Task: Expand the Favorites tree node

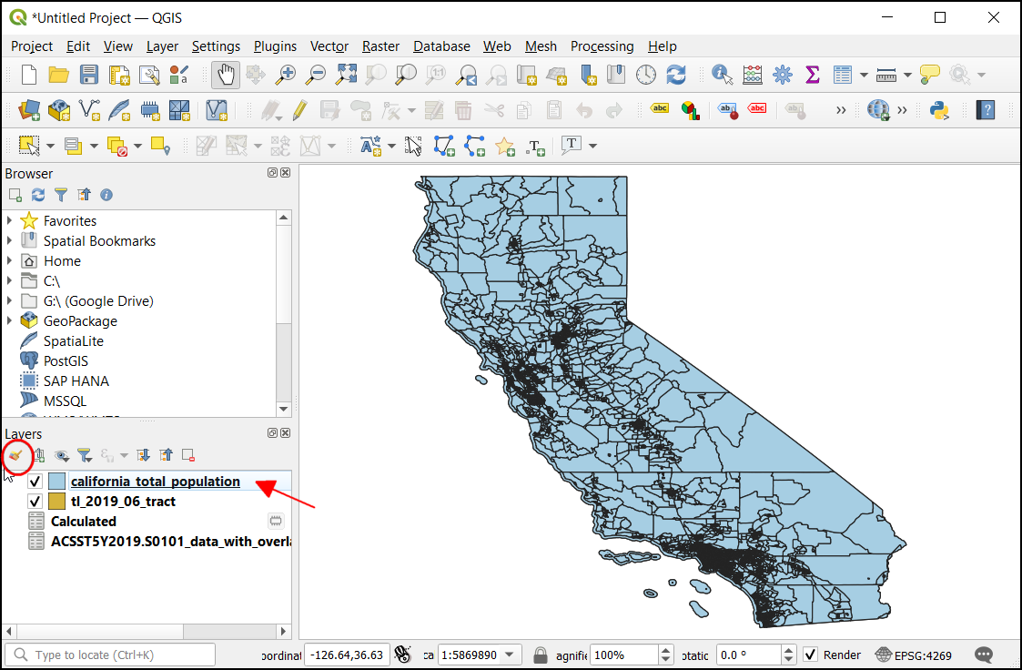Action: pyautogui.click(x=10, y=221)
